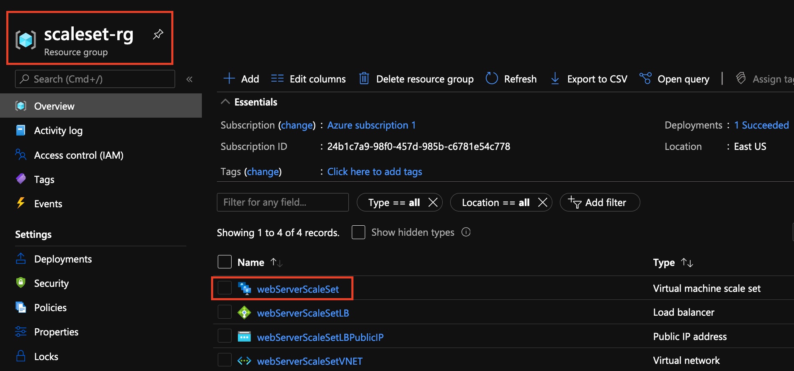The image size is (794, 371).
Task: Click Edit columns in toolbar
Action: click(x=308, y=79)
